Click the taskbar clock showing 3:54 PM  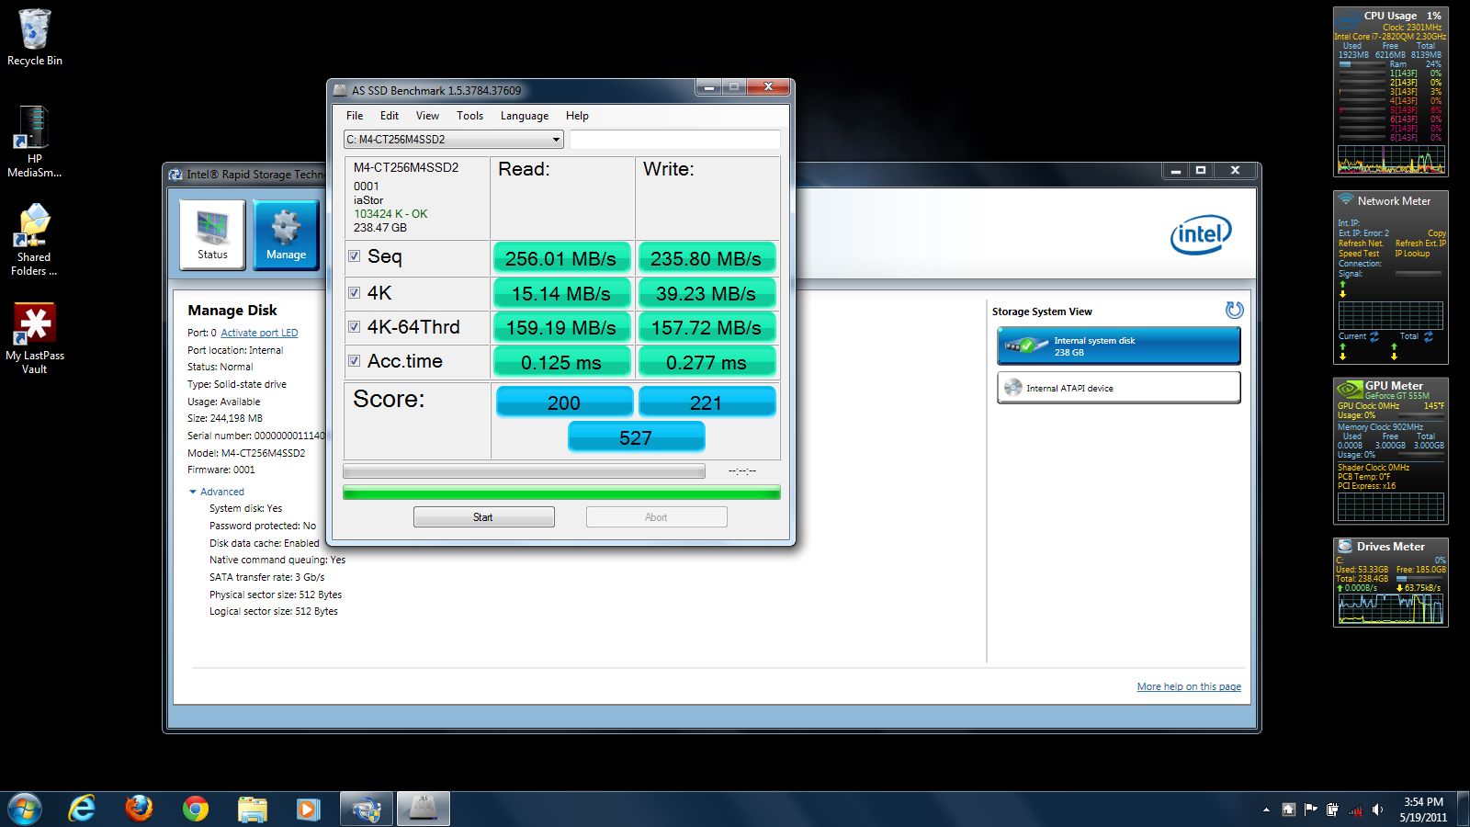pyautogui.click(x=1423, y=810)
